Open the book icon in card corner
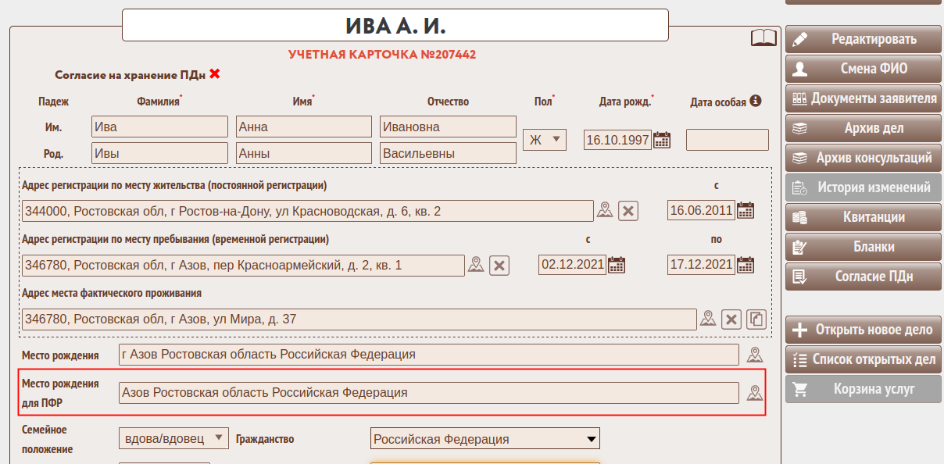Image resolution: width=944 pixels, height=464 pixels. (763, 37)
